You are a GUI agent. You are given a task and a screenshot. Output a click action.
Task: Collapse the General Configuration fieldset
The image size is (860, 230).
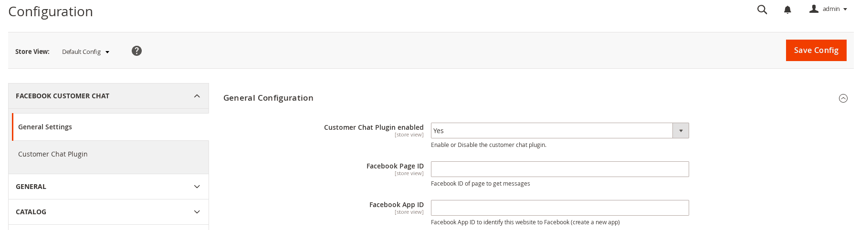point(843,98)
